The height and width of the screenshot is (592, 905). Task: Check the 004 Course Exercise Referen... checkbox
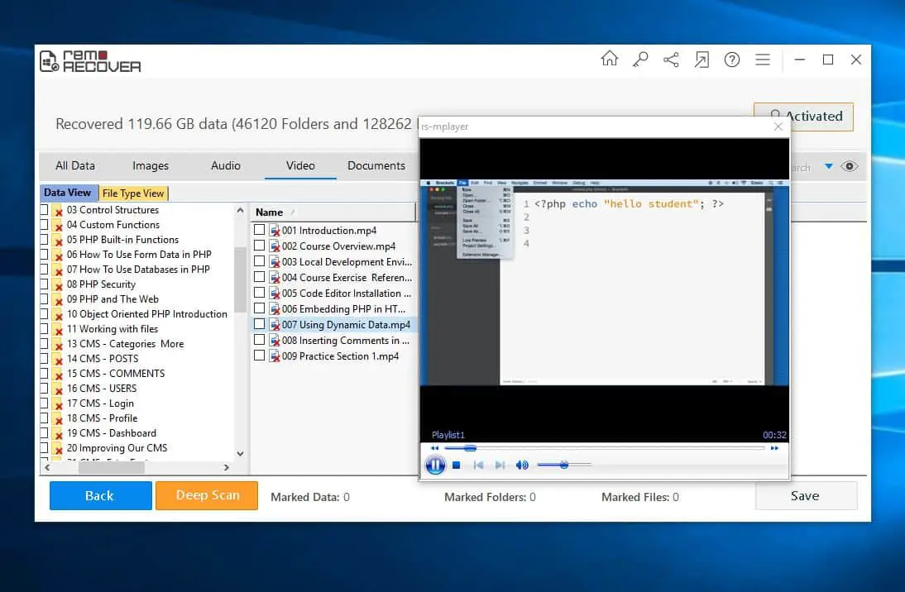(260, 277)
